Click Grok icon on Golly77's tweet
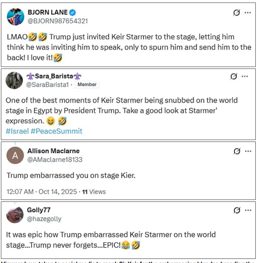 coord(237,210)
